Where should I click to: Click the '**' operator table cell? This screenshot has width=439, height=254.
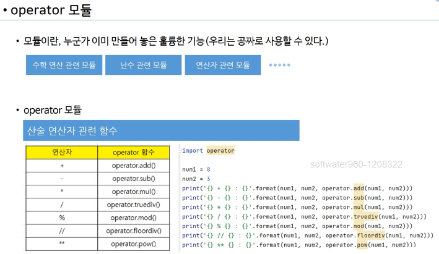62,244
